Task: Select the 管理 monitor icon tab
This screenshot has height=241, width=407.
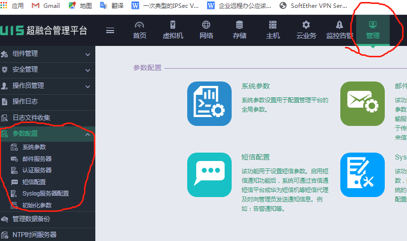Action: point(373,25)
